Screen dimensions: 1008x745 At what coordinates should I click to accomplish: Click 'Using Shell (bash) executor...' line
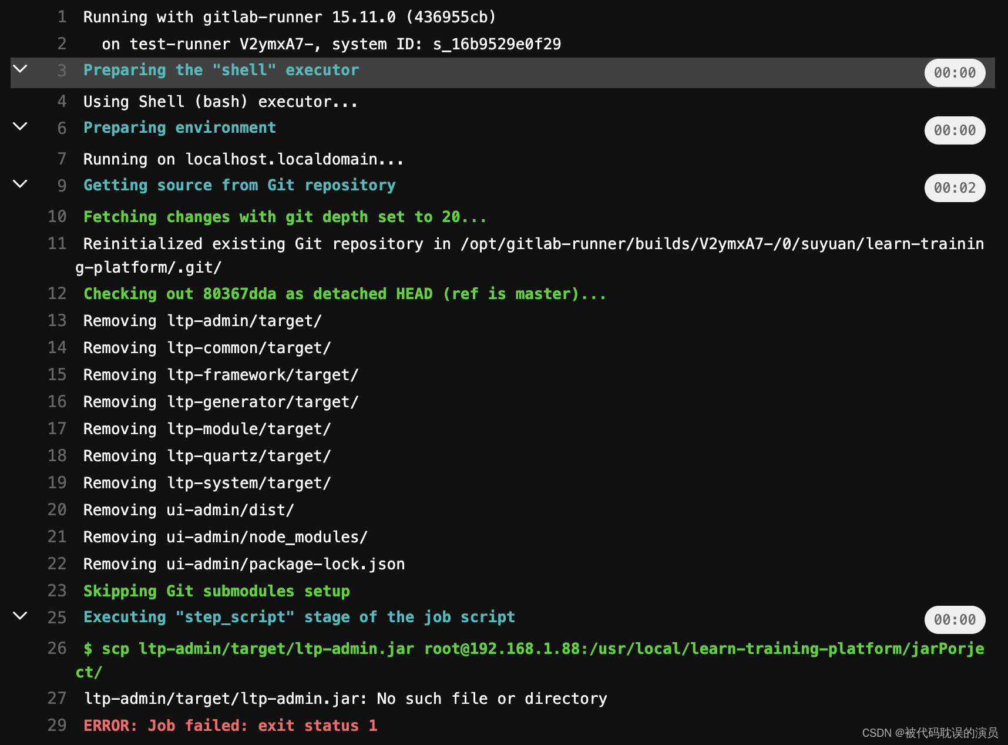[220, 102]
